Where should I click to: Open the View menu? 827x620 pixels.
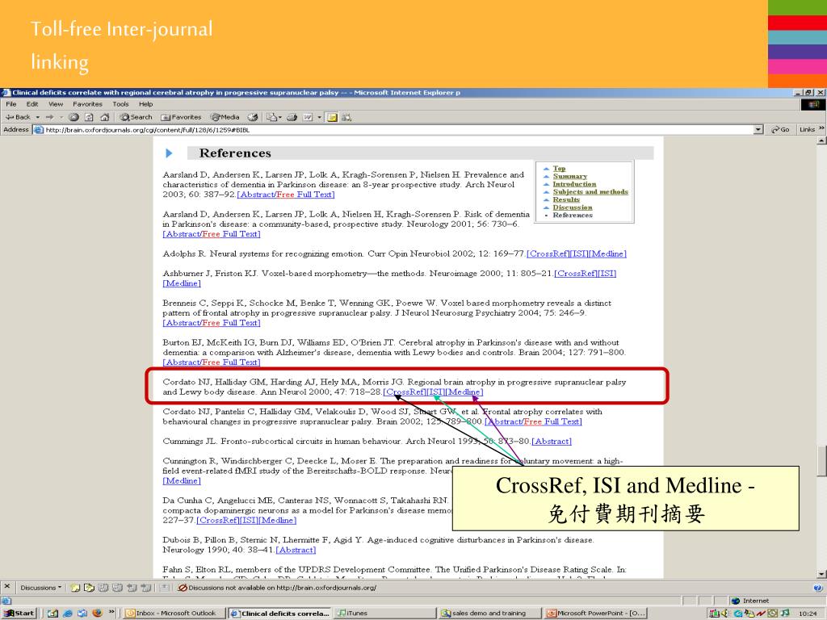(x=56, y=104)
